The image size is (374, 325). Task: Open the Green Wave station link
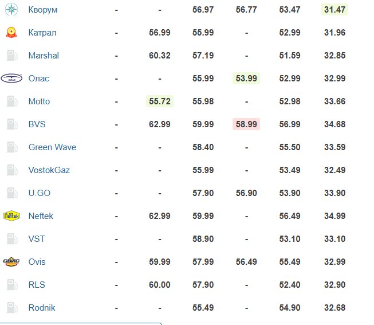point(52,147)
